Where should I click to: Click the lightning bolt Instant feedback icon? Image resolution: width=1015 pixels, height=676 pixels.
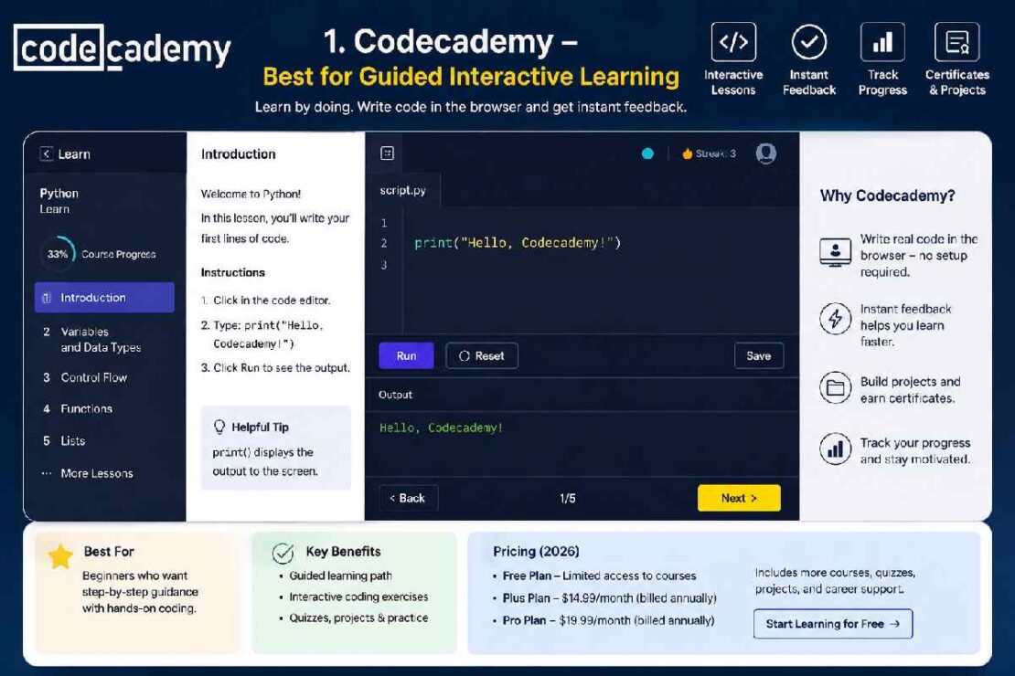835,318
